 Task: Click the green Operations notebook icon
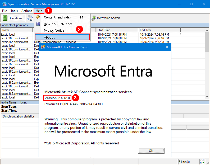[x=5, y=18]
